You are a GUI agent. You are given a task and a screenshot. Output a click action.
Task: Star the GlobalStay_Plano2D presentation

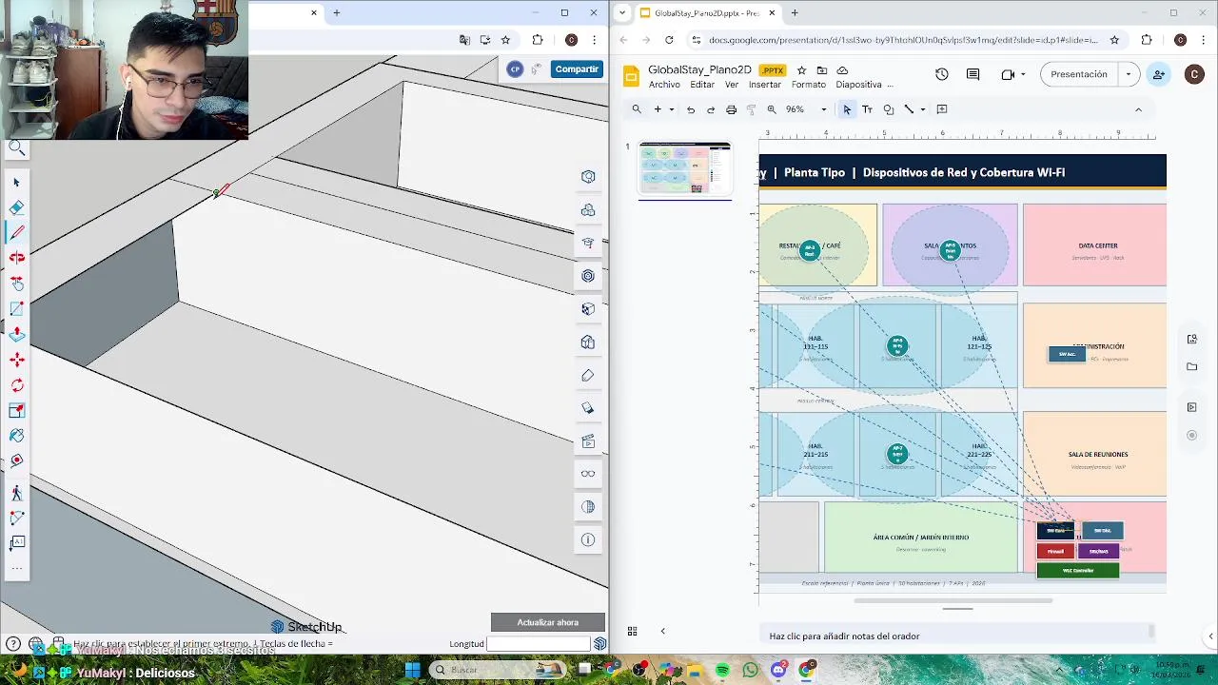point(801,70)
